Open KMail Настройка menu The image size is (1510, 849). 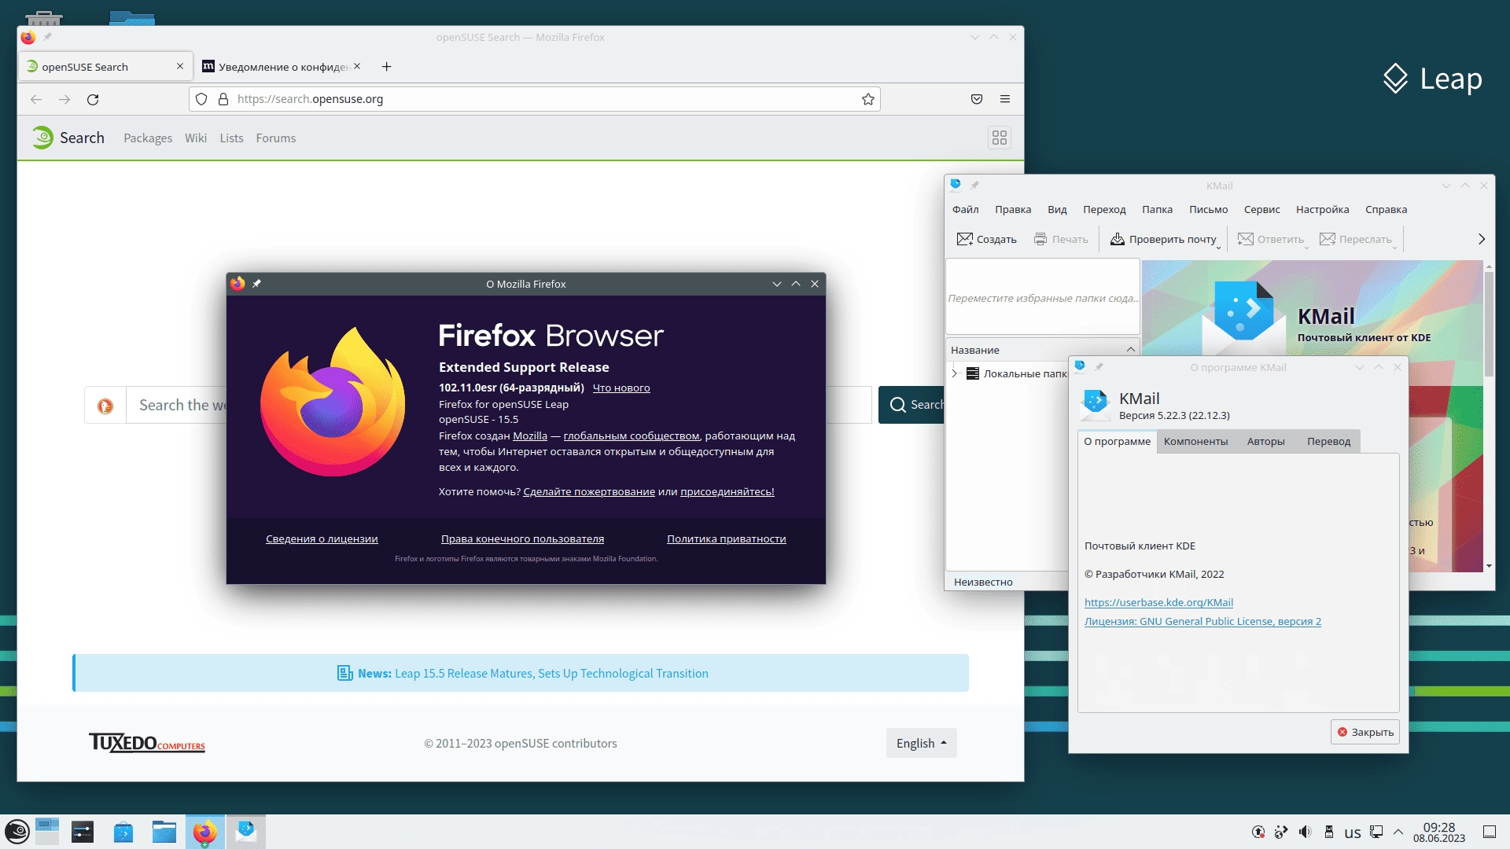click(x=1323, y=209)
